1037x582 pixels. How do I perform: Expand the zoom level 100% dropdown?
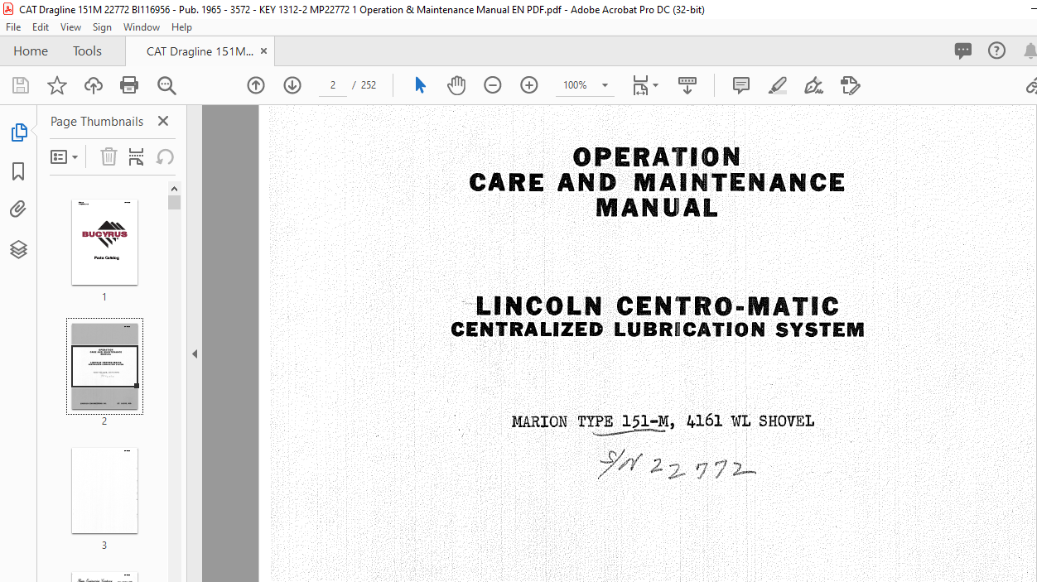[605, 85]
